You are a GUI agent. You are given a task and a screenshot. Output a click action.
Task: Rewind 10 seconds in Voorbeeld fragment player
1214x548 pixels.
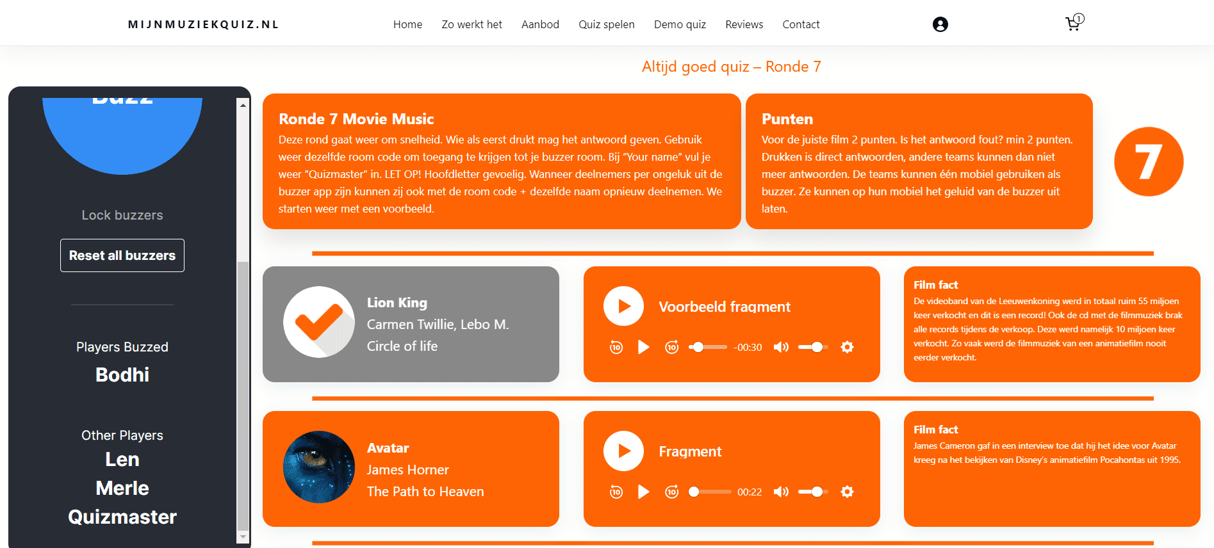[616, 347]
